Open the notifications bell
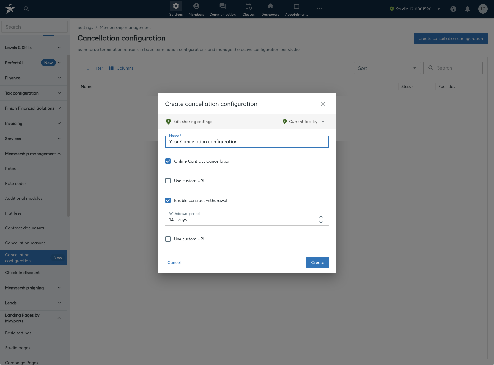494x365 pixels. 468,9
